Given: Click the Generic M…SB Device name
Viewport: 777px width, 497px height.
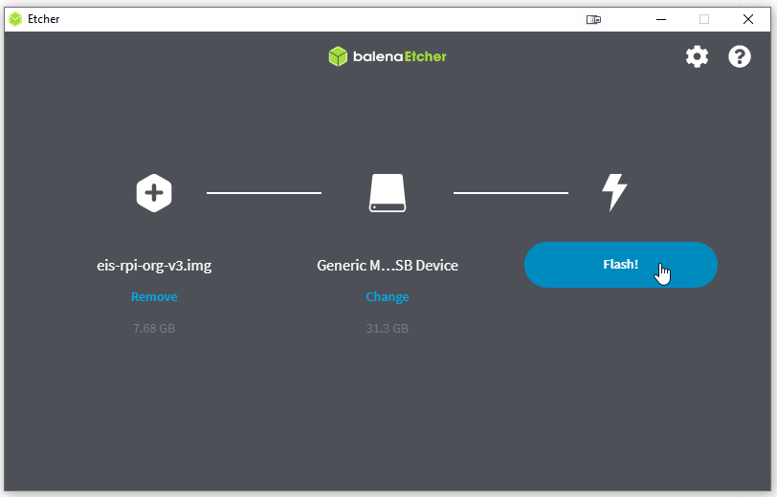Looking at the screenshot, I should point(388,266).
